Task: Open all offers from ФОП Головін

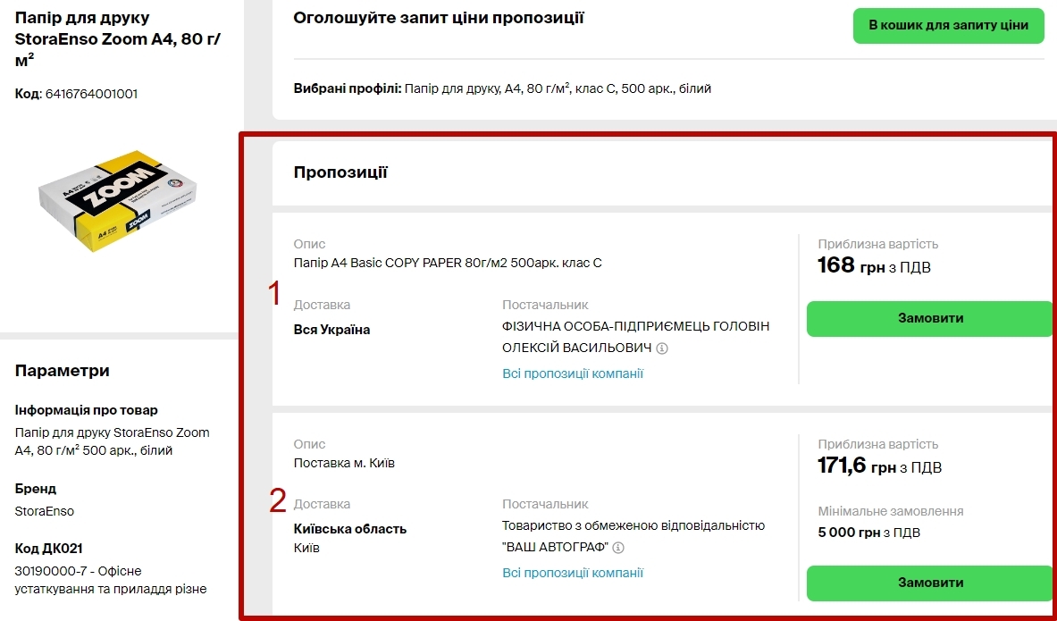Action: 572,373
